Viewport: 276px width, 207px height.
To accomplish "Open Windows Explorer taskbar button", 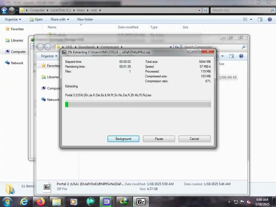I will [x=57, y=202].
